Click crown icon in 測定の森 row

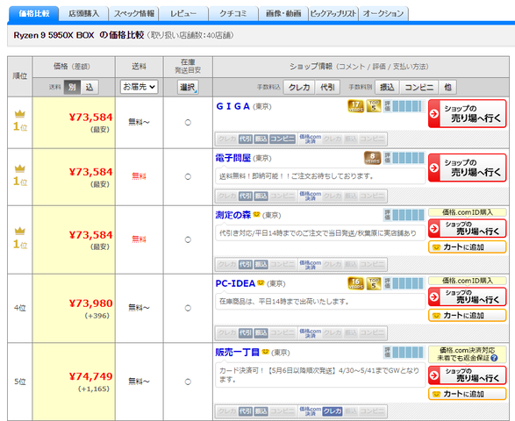point(19,231)
